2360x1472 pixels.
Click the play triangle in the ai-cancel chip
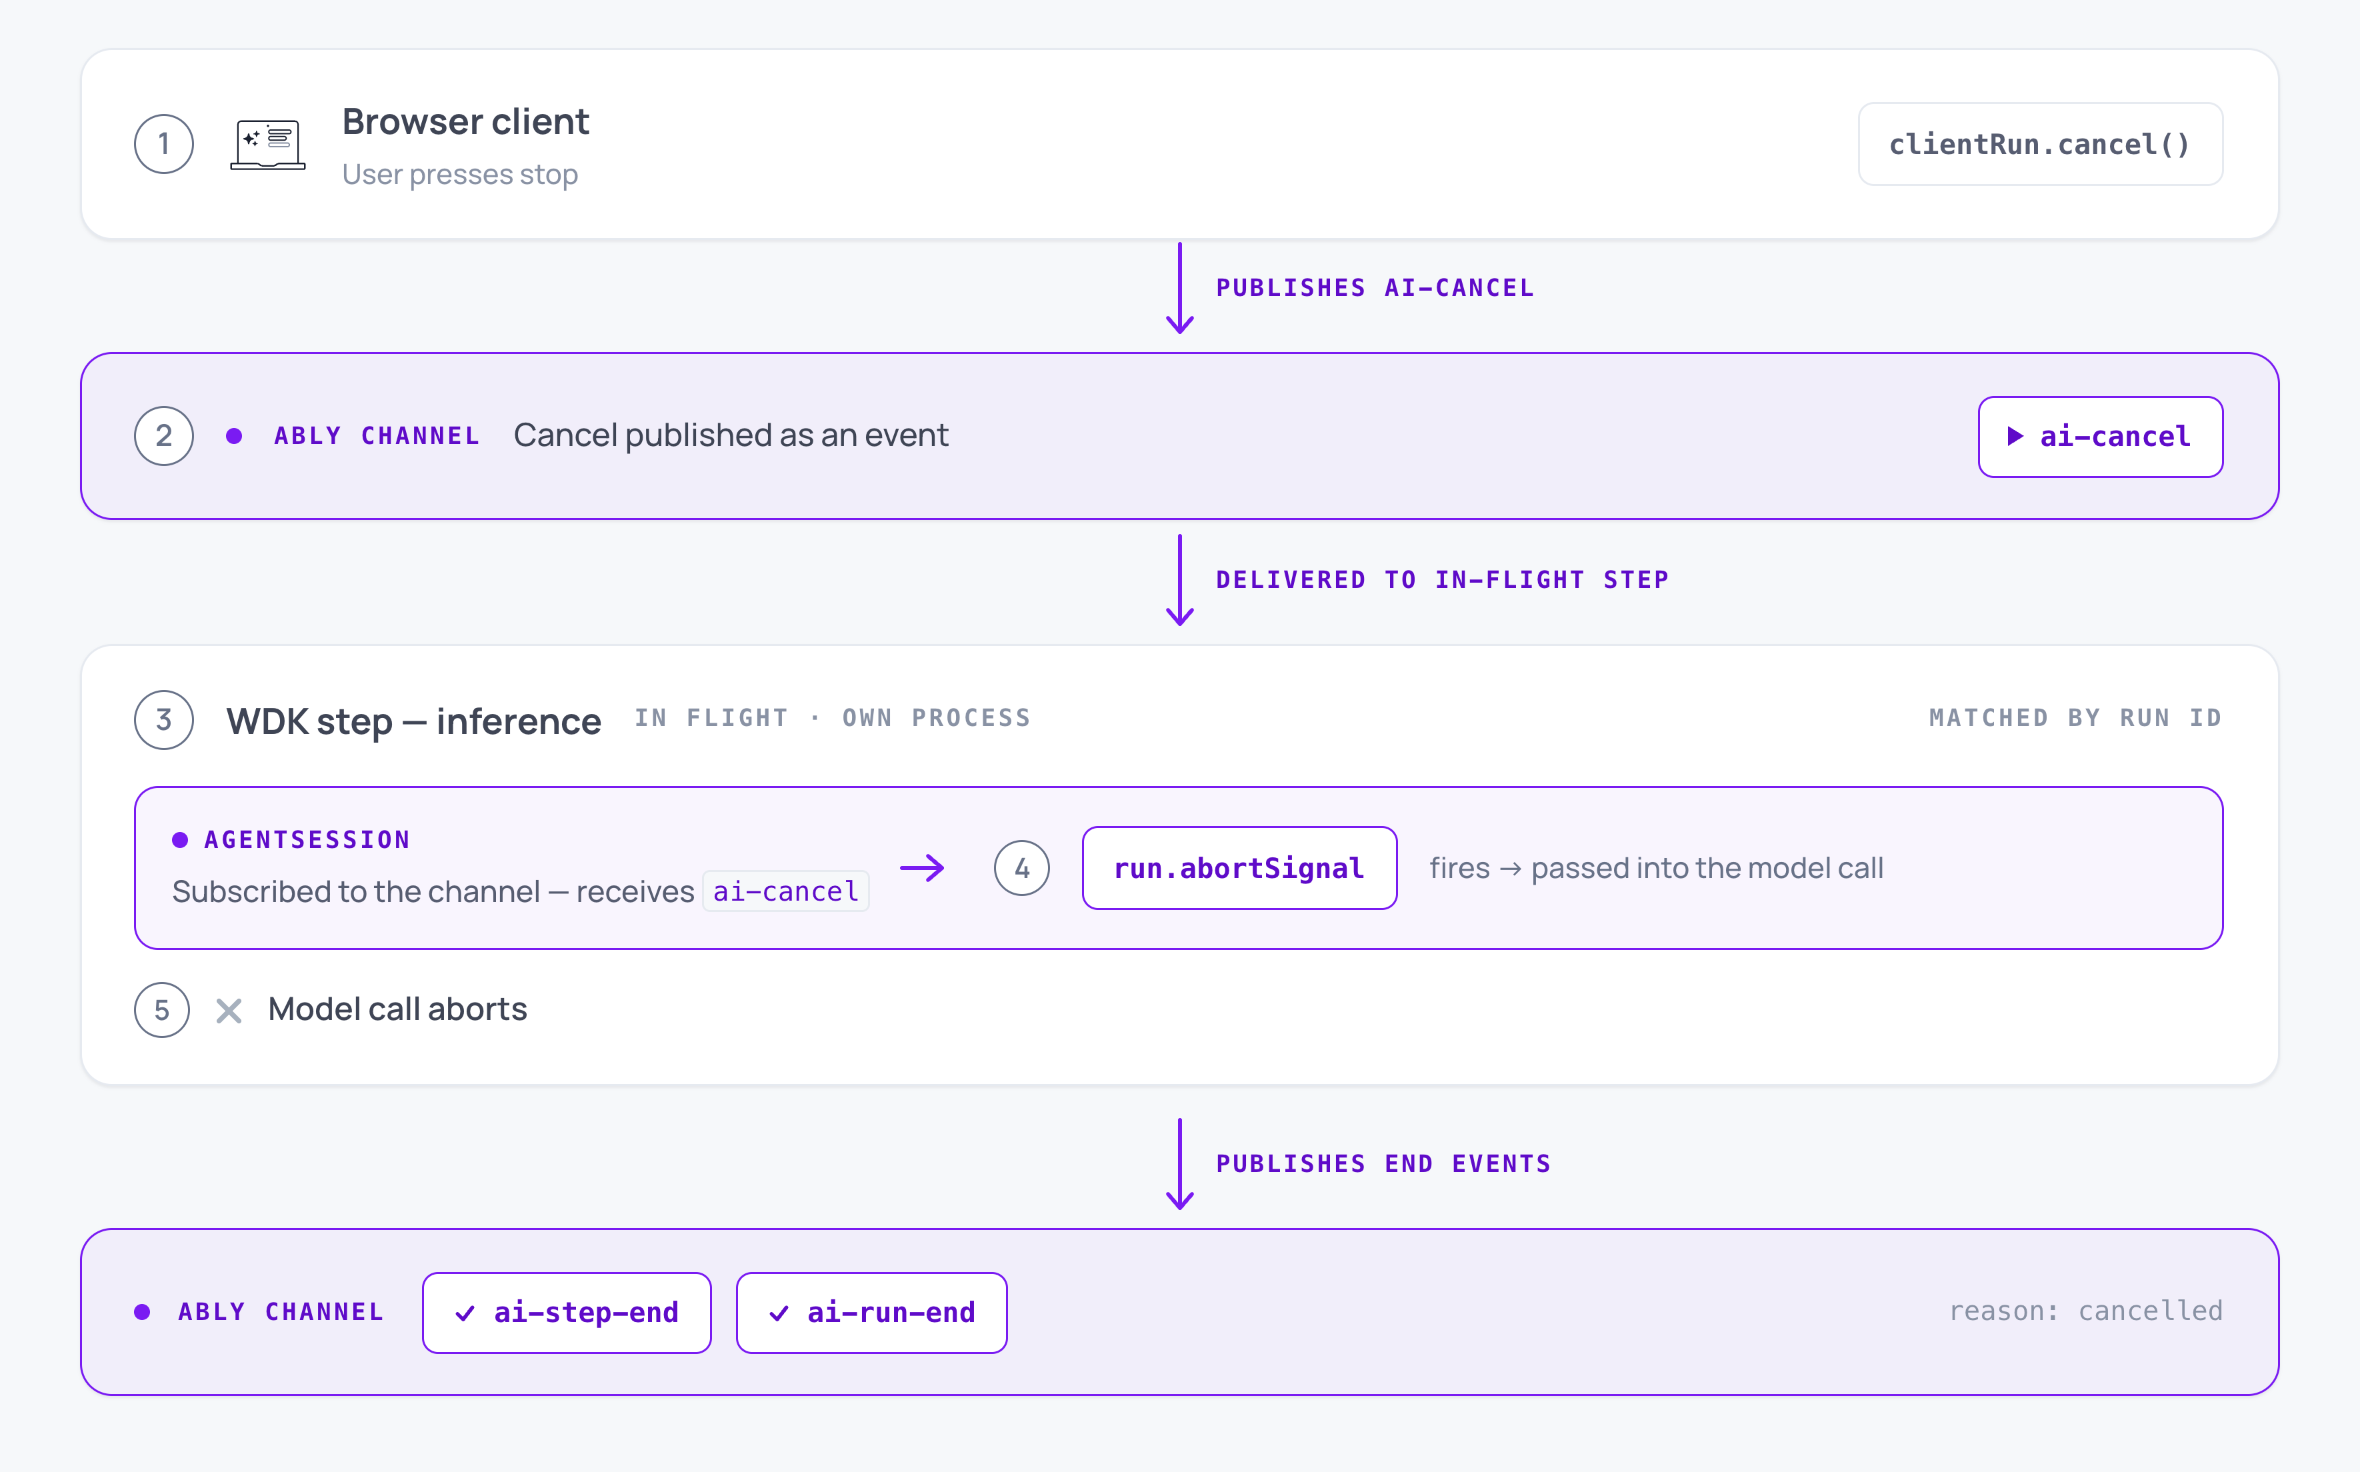pyautogui.click(x=2015, y=436)
